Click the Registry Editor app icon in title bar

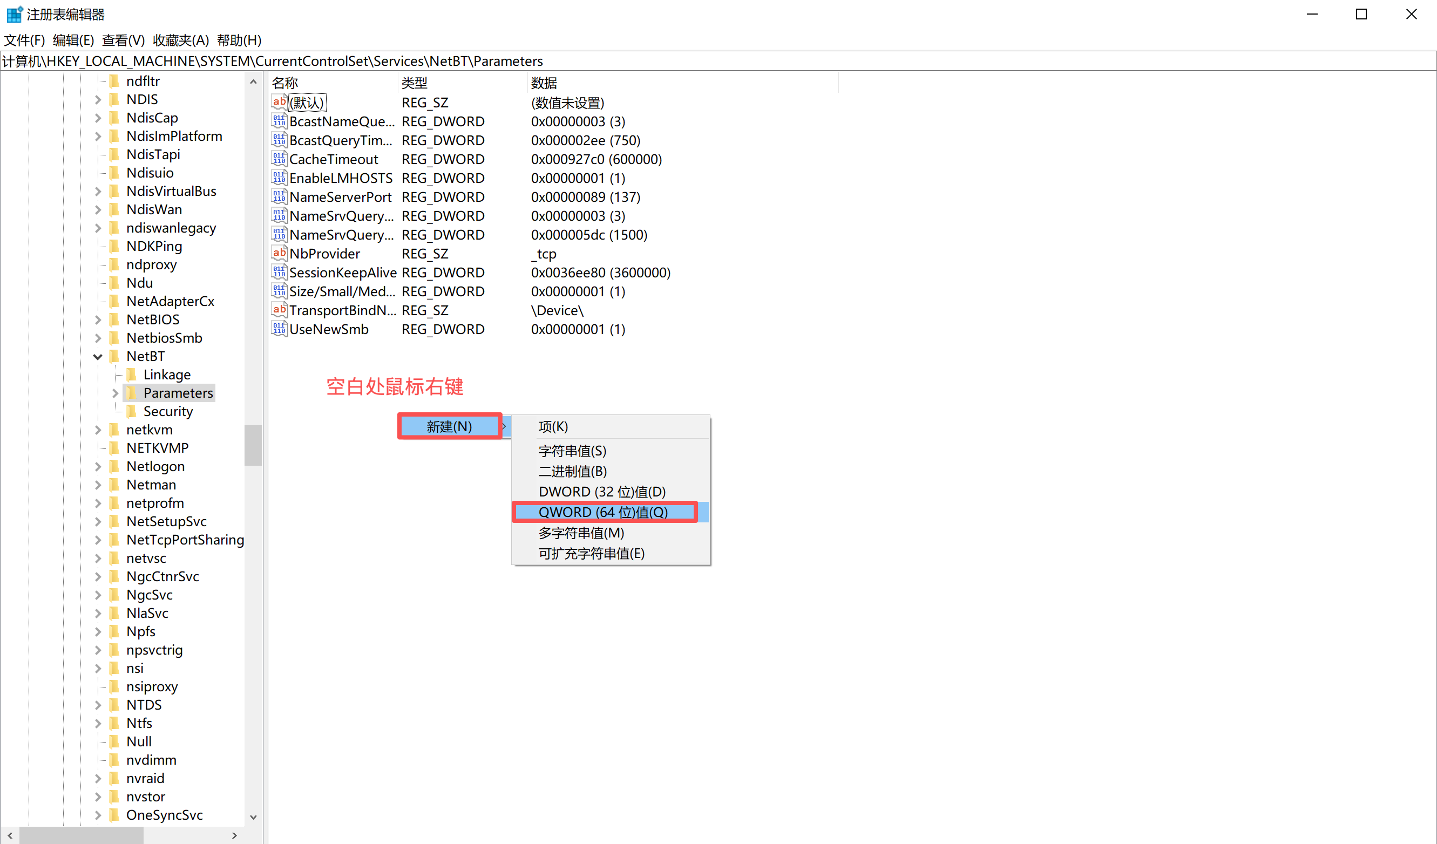coord(13,14)
